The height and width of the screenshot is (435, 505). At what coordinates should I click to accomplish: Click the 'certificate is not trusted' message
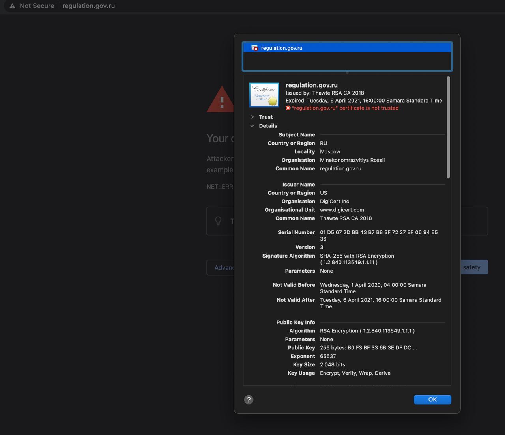345,108
